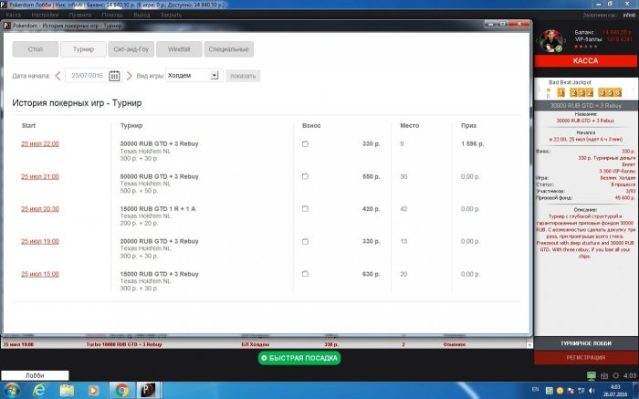Image resolution: width=639 pixels, height=399 pixels.
Task: Open the 25 июл 19:00 tournament link
Action: (40, 241)
